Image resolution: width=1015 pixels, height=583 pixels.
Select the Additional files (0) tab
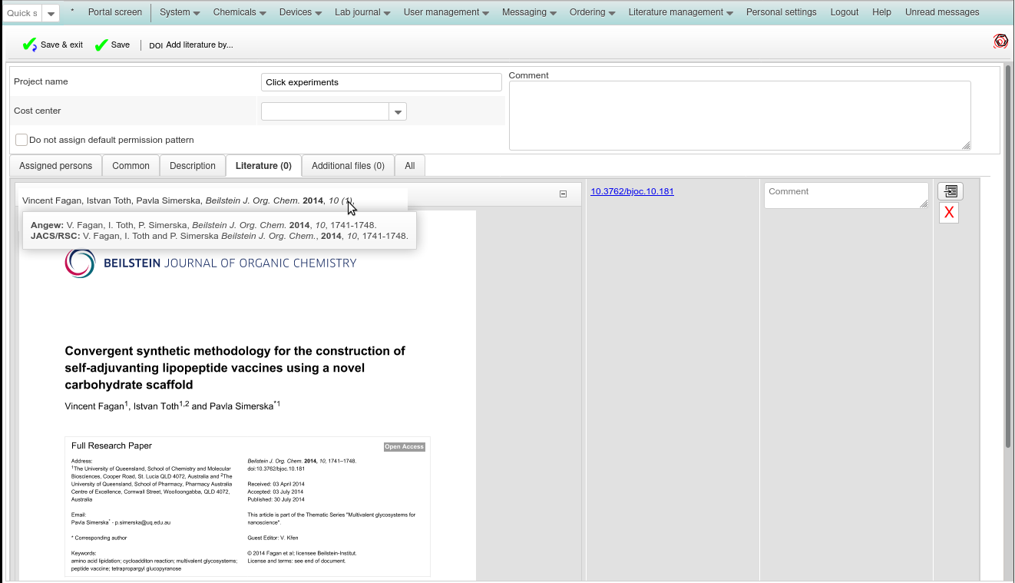tap(348, 166)
